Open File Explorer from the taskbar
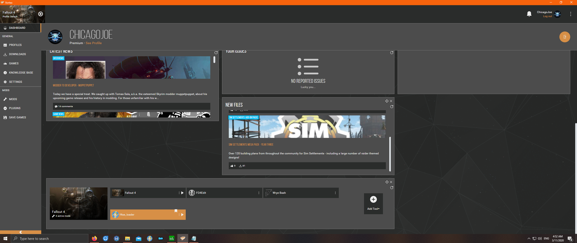The width and height of the screenshot is (577, 243). coord(128,238)
